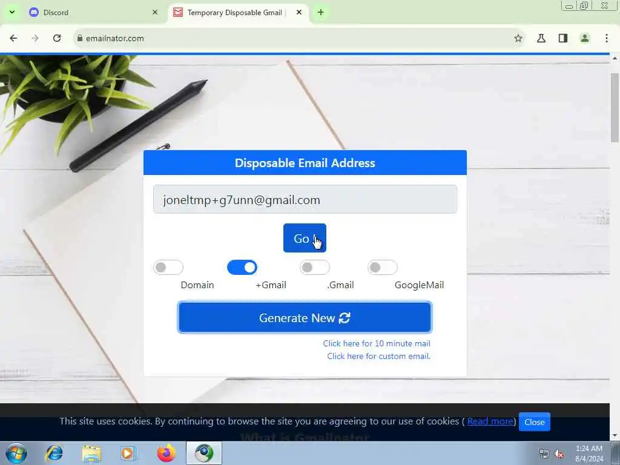The width and height of the screenshot is (620, 465).
Task: Enable the GoogleMail toggle
Action: pyautogui.click(x=383, y=267)
